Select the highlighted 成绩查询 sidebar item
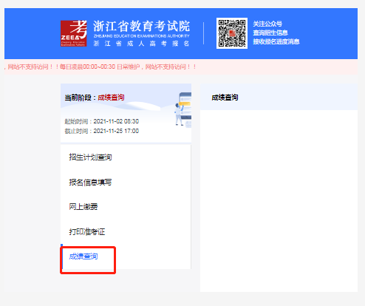 (x=83, y=256)
